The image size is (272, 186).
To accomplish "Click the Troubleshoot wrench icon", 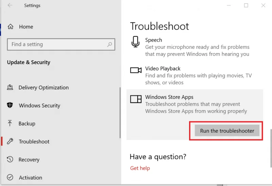I will (x=10, y=141).
